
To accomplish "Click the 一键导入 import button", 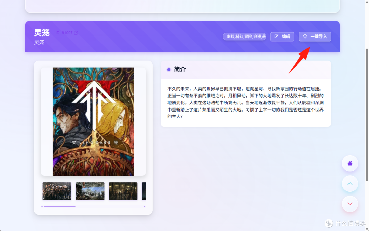I will (x=315, y=37).
